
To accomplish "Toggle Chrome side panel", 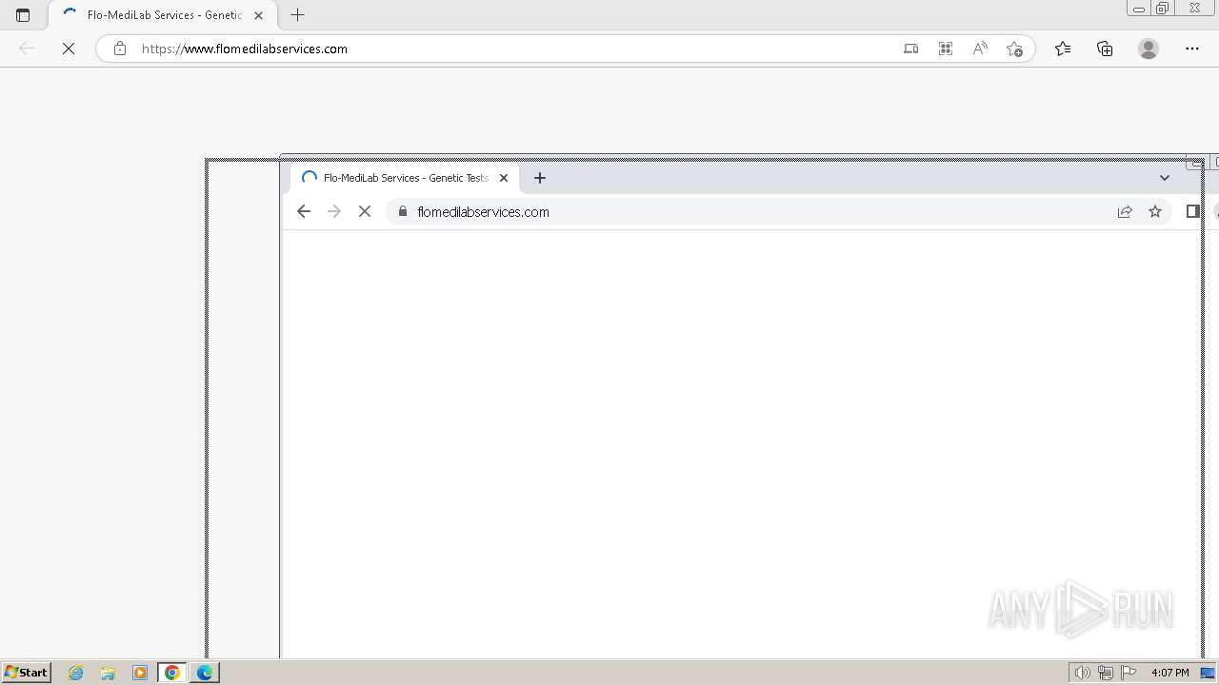I will tap(1192, 211).
